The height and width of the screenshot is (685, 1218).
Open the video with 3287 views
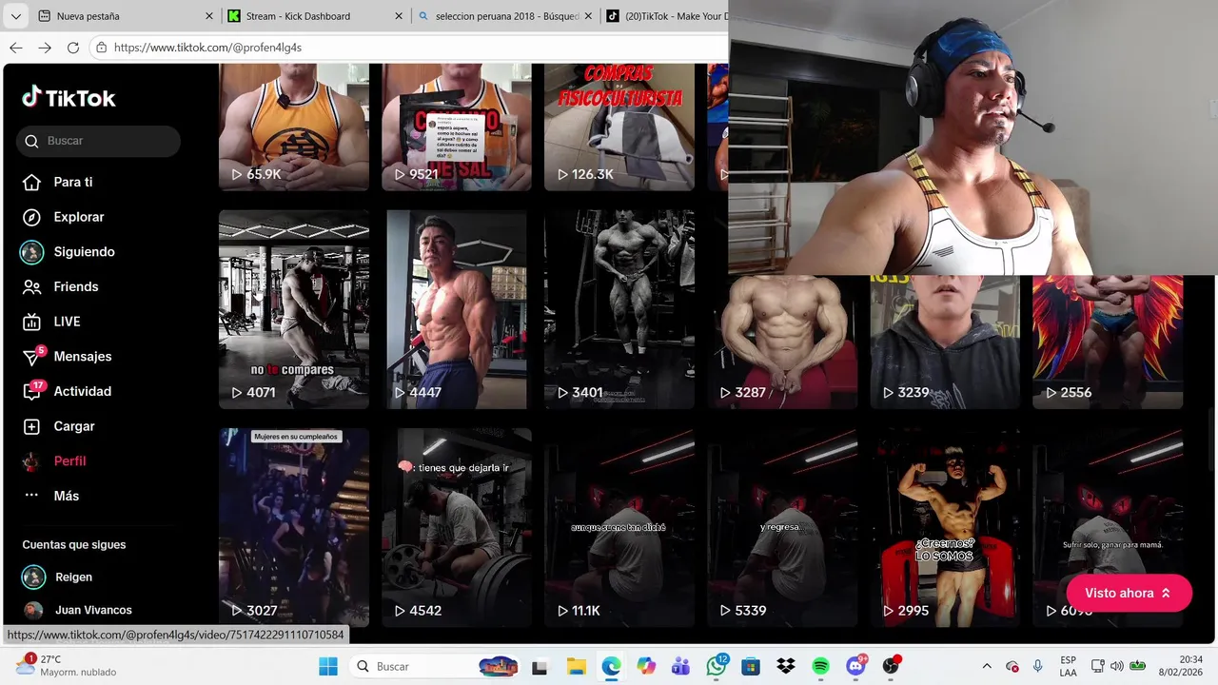(782, 342)
